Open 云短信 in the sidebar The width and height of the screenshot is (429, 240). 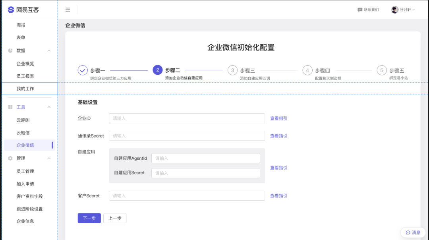[x=23, y=133]
